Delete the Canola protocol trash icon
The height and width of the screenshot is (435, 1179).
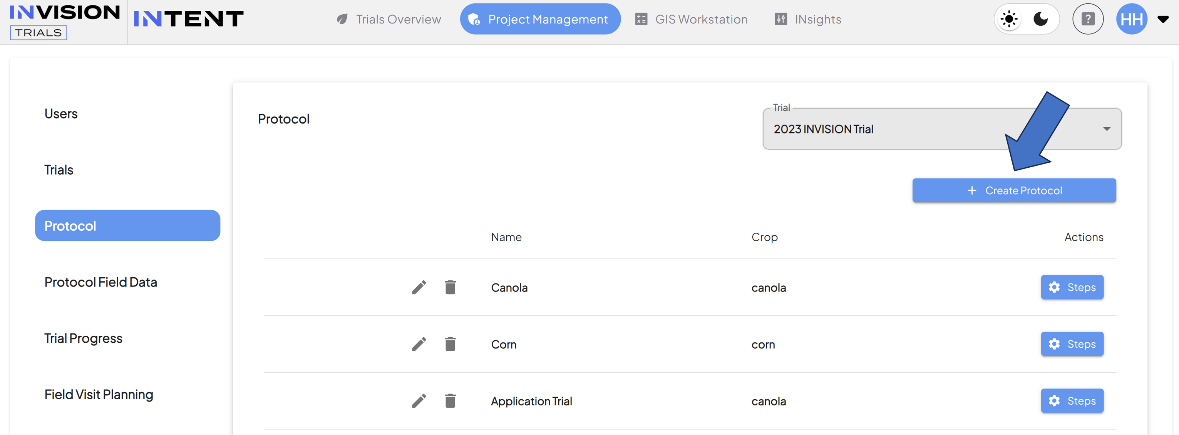(x=450, y=287)
